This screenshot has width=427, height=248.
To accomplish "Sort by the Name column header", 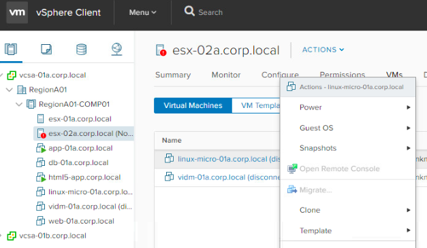I will [x=172, y=141].
